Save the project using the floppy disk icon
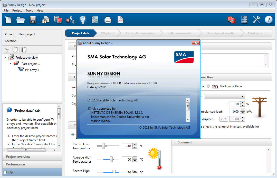277x178 pixels. tap(33, 20)
